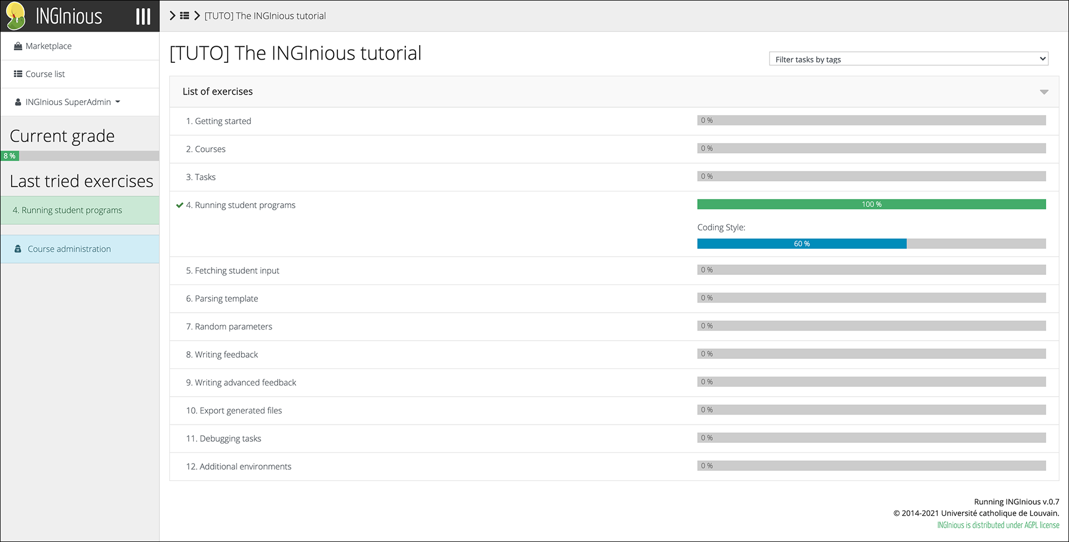Click the page title [TUTO] The INGInious tutorial
The height and width of the screenshot is (542, 1069).
296,53
